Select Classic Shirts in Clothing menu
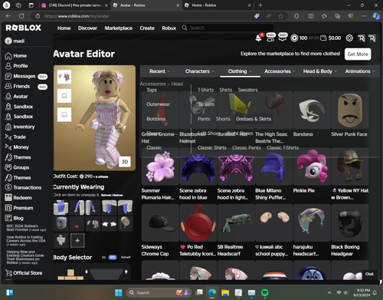Viewport: 383px width, 300px height. click(x=211, y=148)
